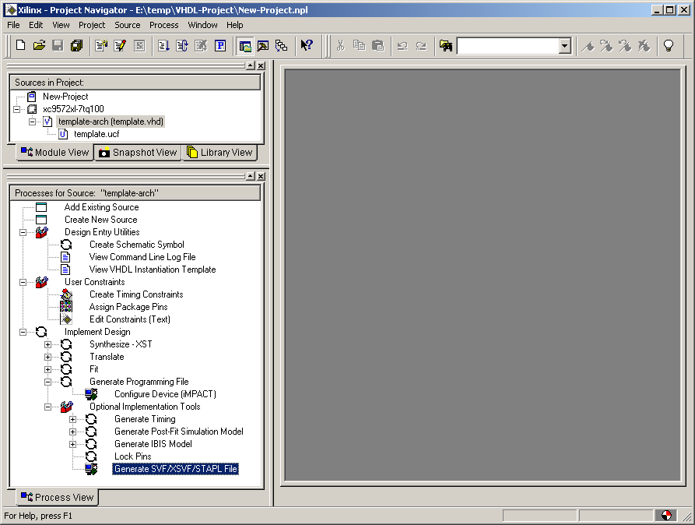Viewport: 695px width, 525px height.
Task: Select Add Existing Source process
Action: pos(101,207)
